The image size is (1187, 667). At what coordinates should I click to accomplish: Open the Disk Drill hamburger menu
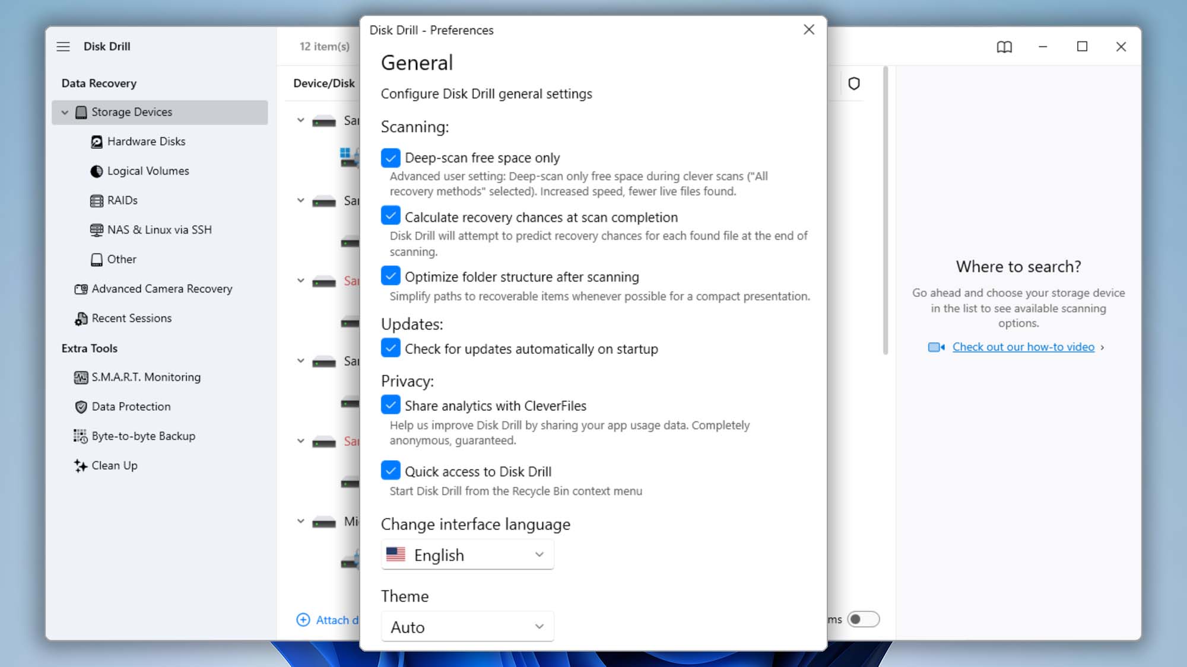pyautogui.click(x=63, y=46)
